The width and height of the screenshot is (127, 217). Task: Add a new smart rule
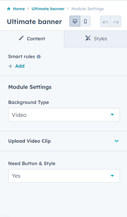[17, 66]
